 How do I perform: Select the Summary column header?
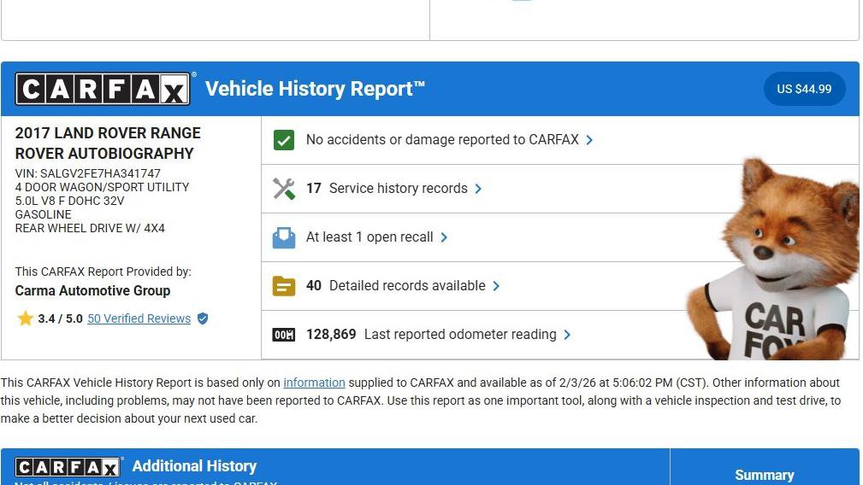pyautogui.click(x=764, y=475)
